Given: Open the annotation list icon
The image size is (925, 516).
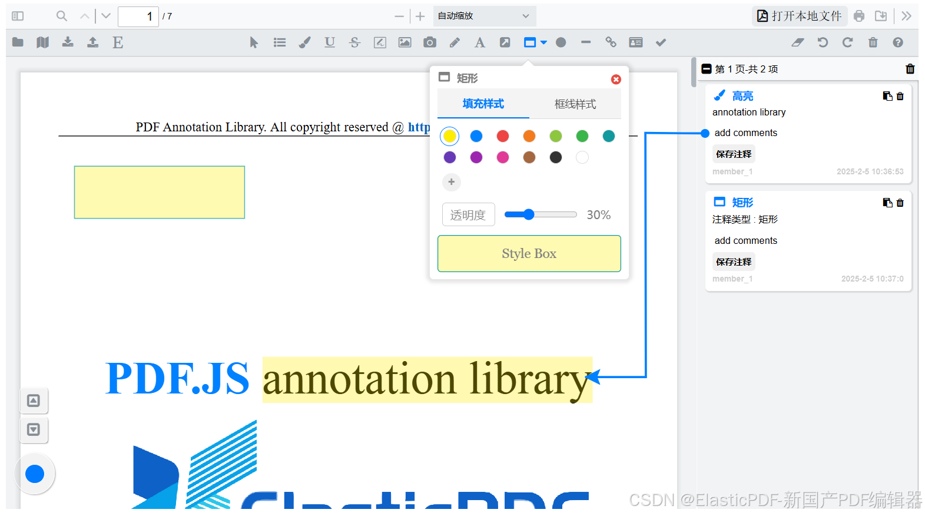Looking at the screenshot, I should (280, 42).
